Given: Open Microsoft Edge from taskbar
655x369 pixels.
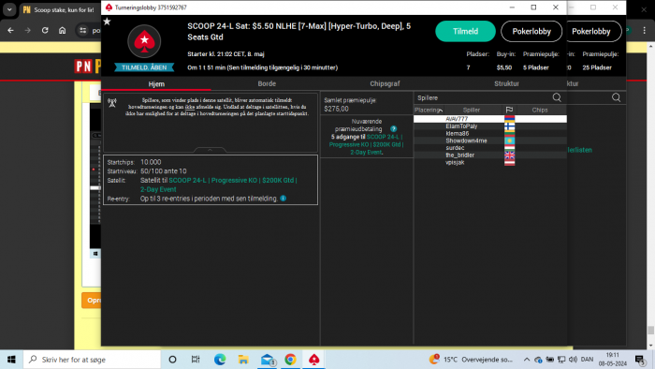Looking at the screenshot, I should pos(220,360).
